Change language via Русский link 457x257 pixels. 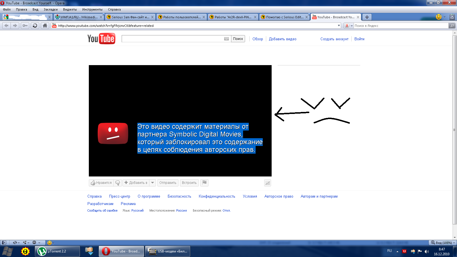[137, 210]
